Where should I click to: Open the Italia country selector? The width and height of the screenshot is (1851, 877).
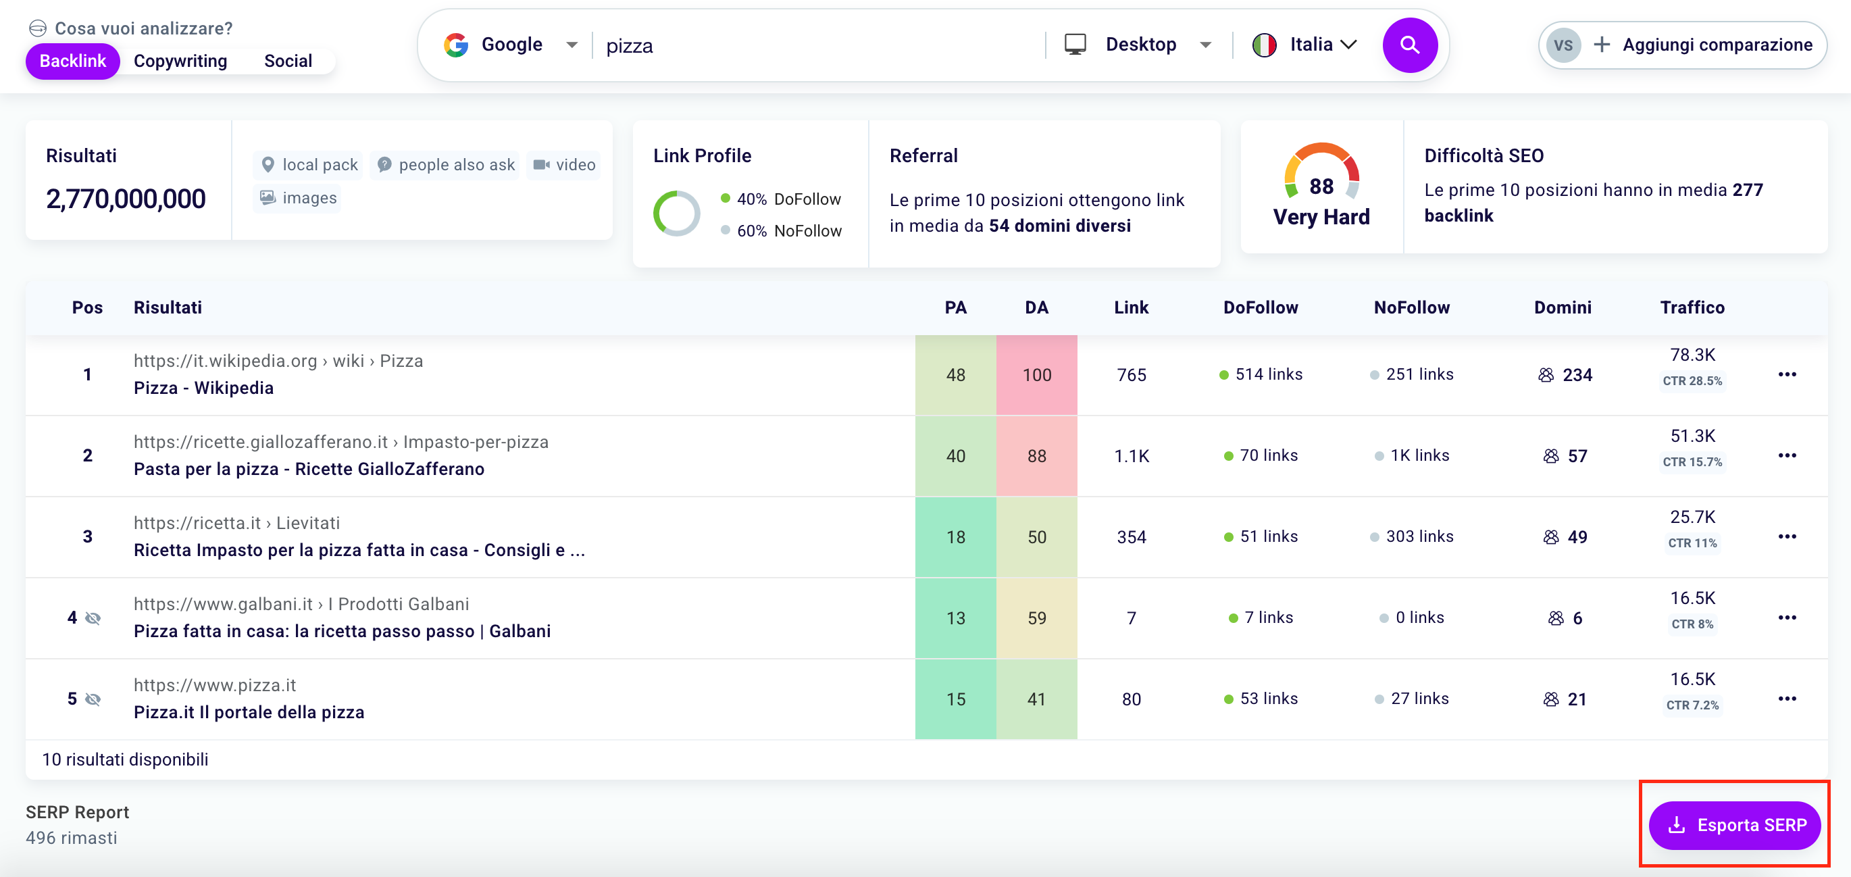(1304, 45)
